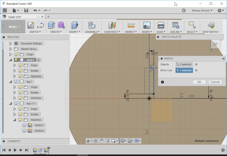Click the Objects 2 selected button
The width and height of the screenshot is (227, 156).
tap(184, 65)
